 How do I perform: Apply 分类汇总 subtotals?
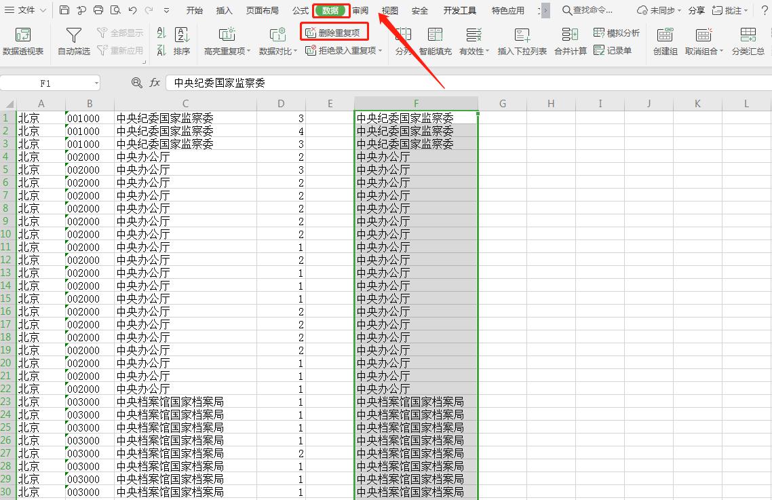coord(748,39)
